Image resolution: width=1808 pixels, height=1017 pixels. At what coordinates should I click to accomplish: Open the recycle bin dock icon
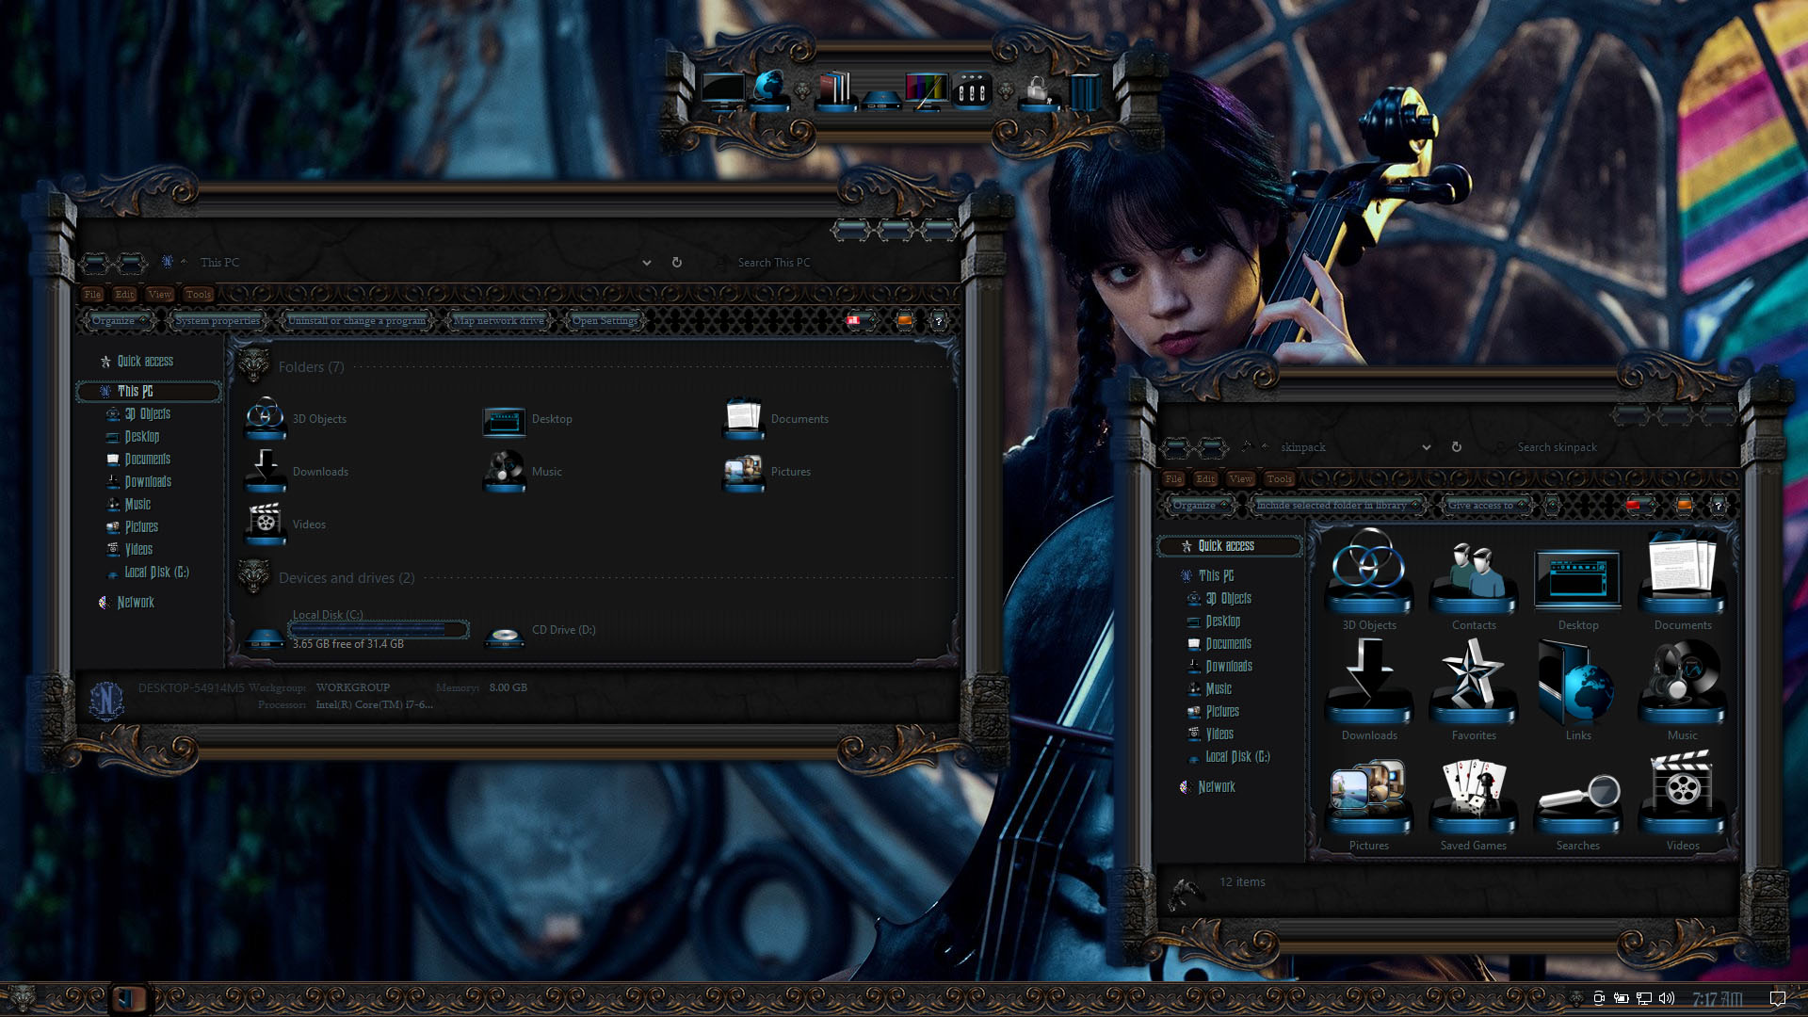(x=1085, y=92)
